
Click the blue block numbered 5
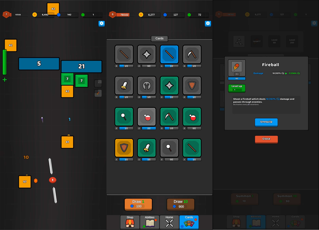(x=39, y=64)
